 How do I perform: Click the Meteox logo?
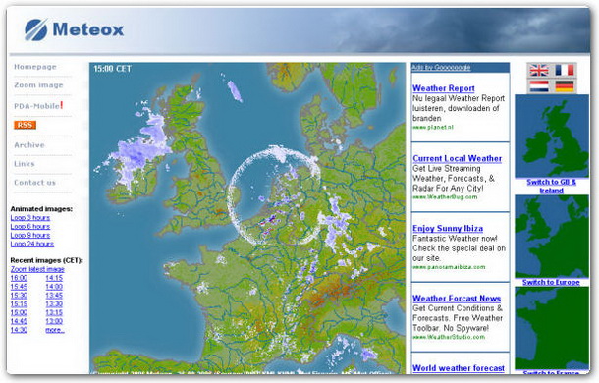coord(74,29)
